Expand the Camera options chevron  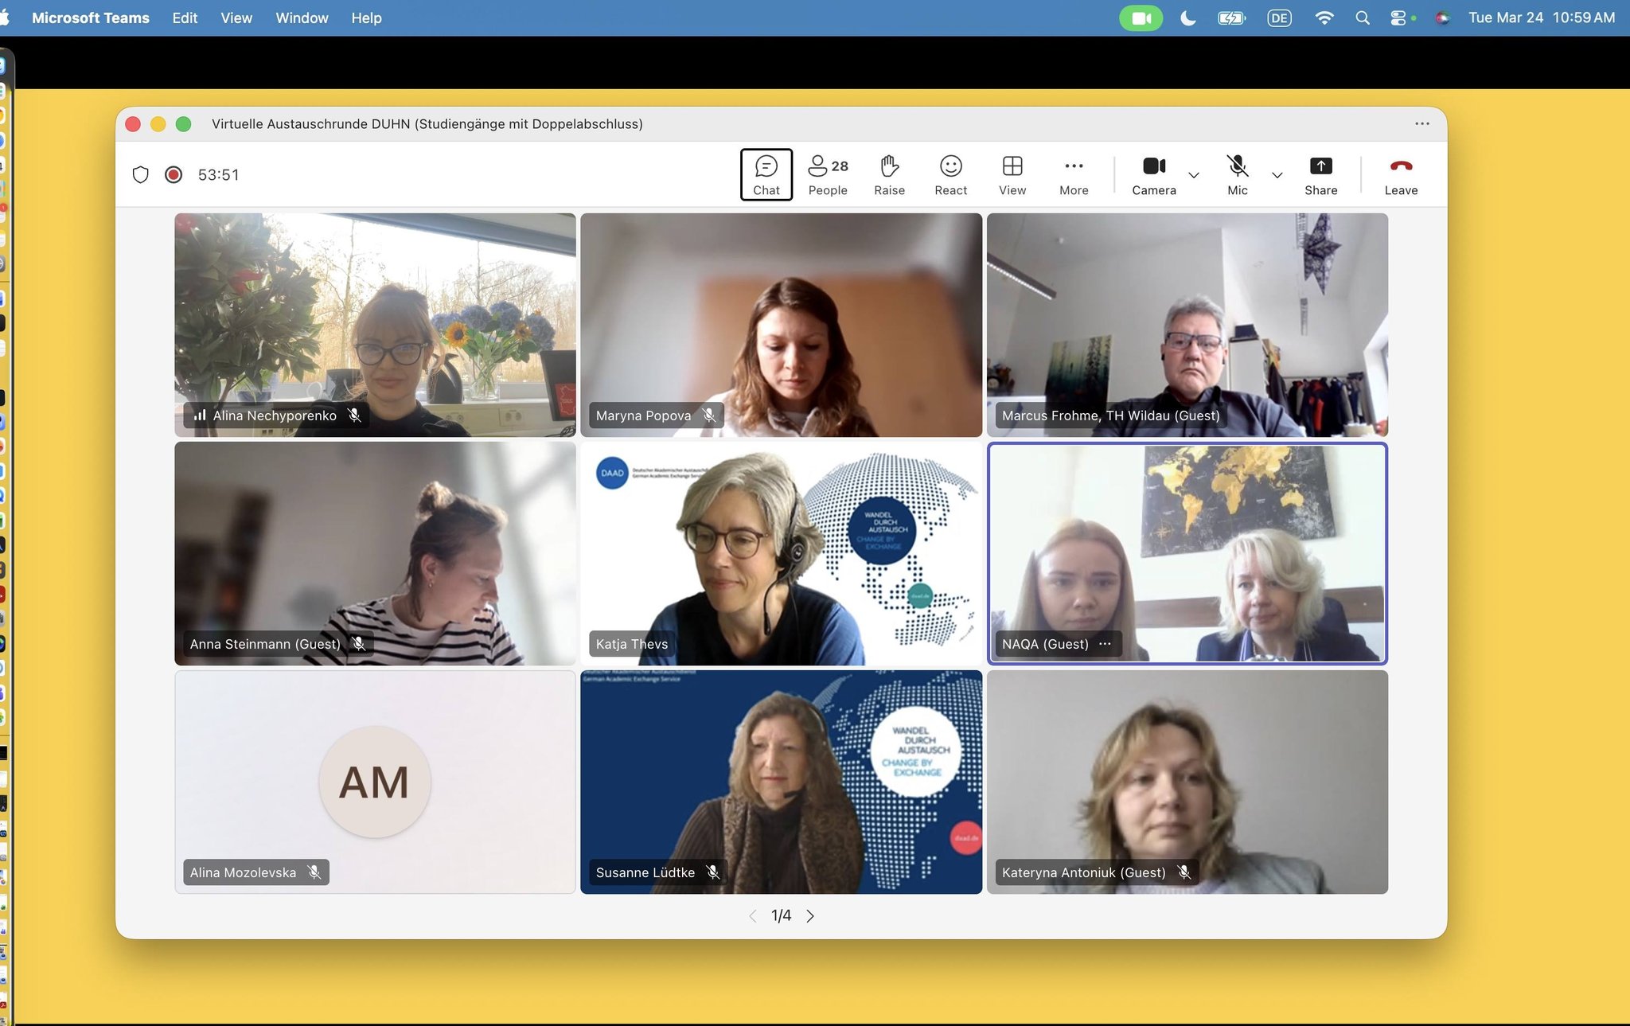1194,175
